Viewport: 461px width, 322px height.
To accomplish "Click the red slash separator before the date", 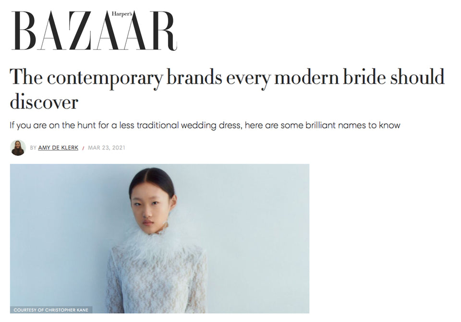I will [83, 148].
